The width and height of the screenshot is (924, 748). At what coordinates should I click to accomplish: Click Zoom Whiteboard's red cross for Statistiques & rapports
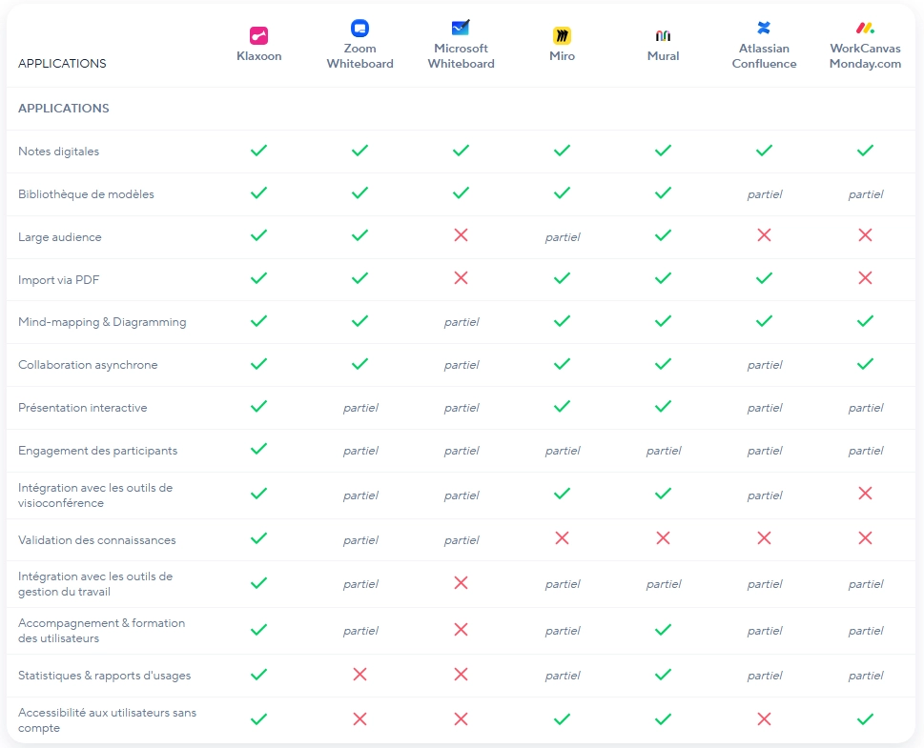coord(359,675)
